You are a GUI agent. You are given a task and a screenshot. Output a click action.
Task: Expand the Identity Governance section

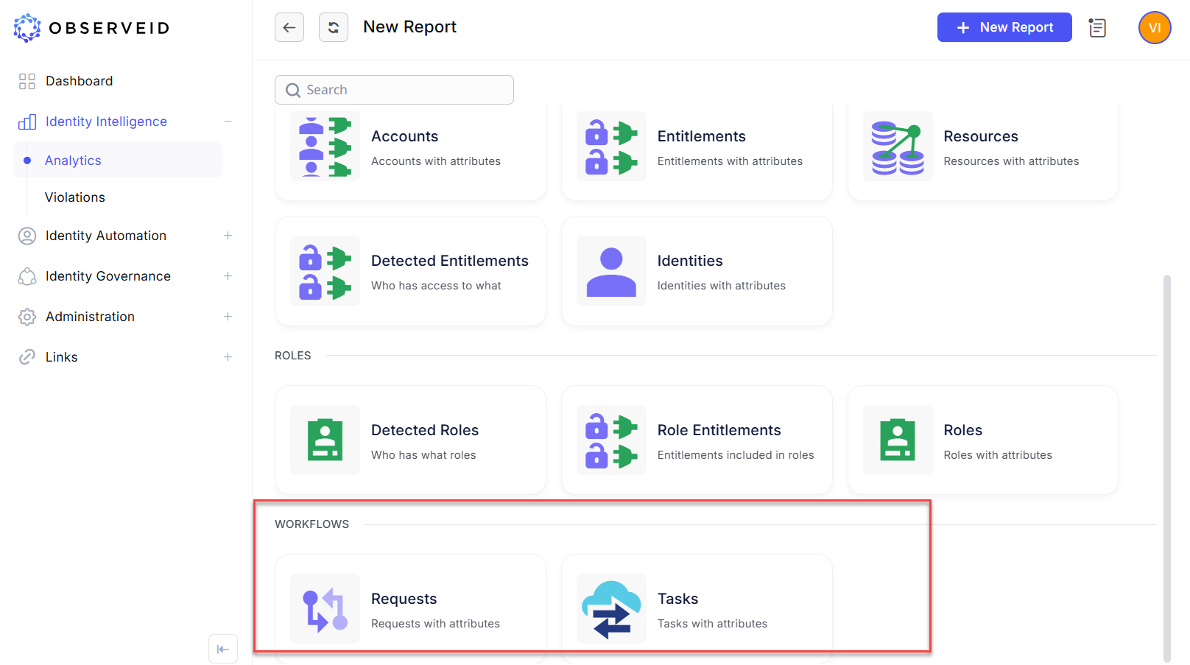228,276
